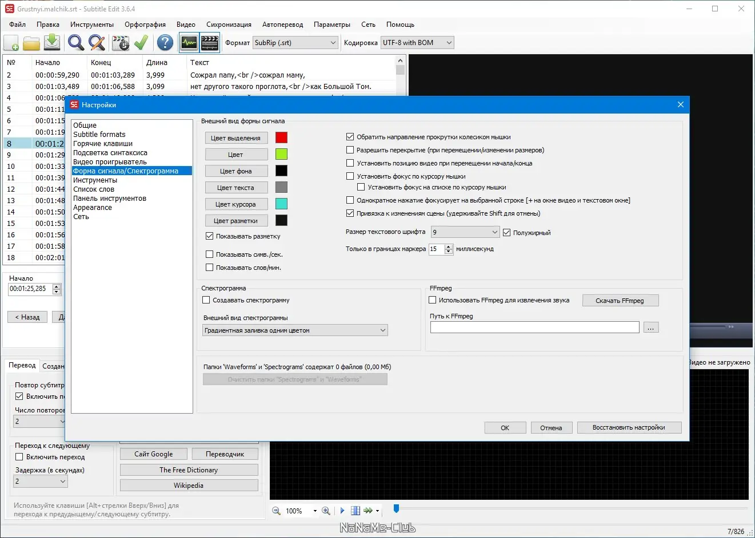Screen dimensions: 755x538
Task: Click the green checkmark spell check icon
Action: pos(141,43)
